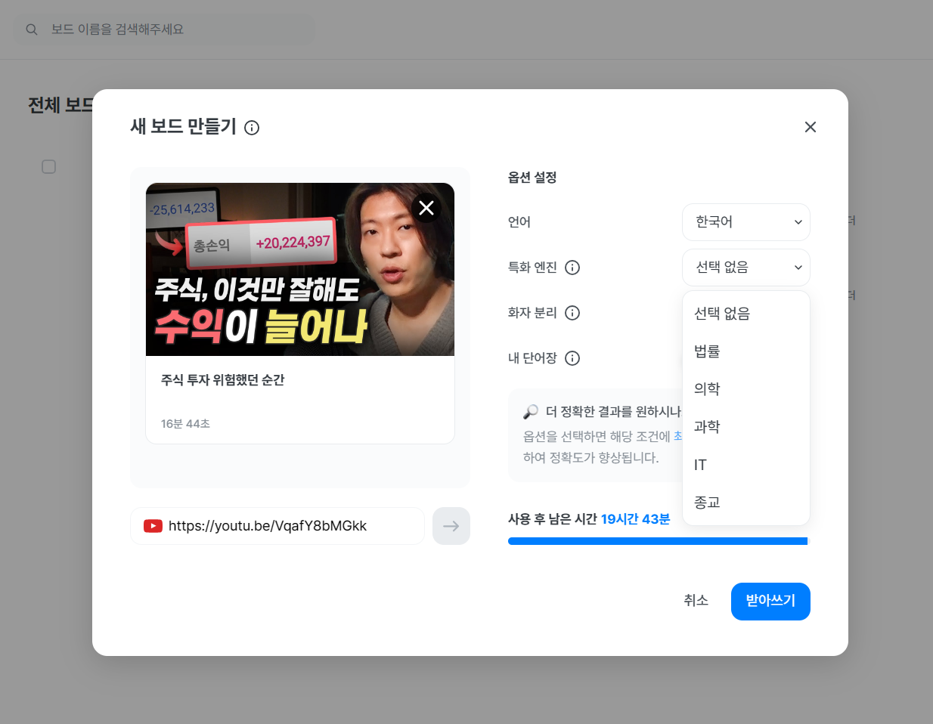The width and height of the screenshot is (933, 724).
Task: Choose 과학 from the engine list
Action: click(746, 427)
